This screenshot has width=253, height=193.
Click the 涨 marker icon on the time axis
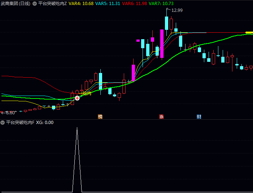click(x=161, y=116)
